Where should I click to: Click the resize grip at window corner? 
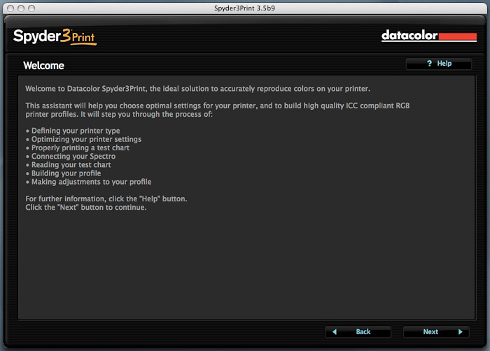point(484,345)
